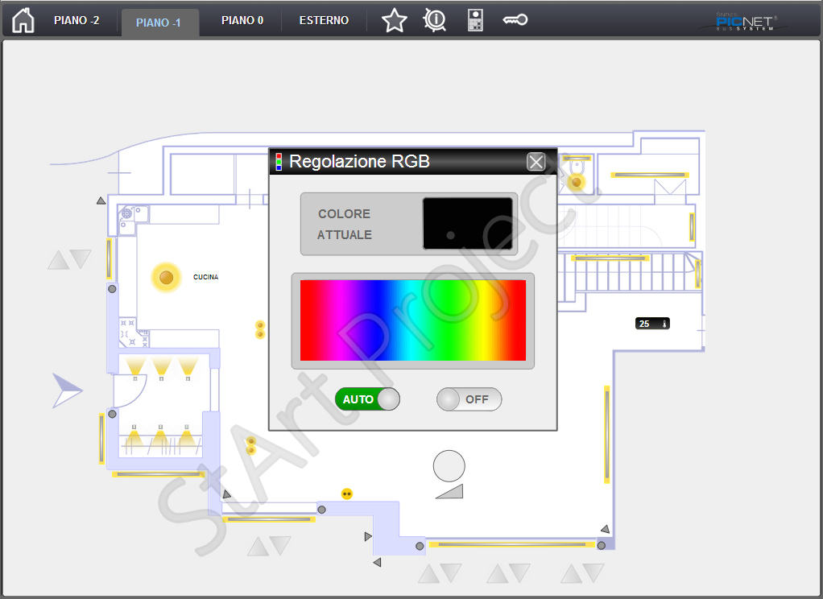Select the PIANO -1 tab
This screenshot has width=823, height=599.
(x=159, y=23)
